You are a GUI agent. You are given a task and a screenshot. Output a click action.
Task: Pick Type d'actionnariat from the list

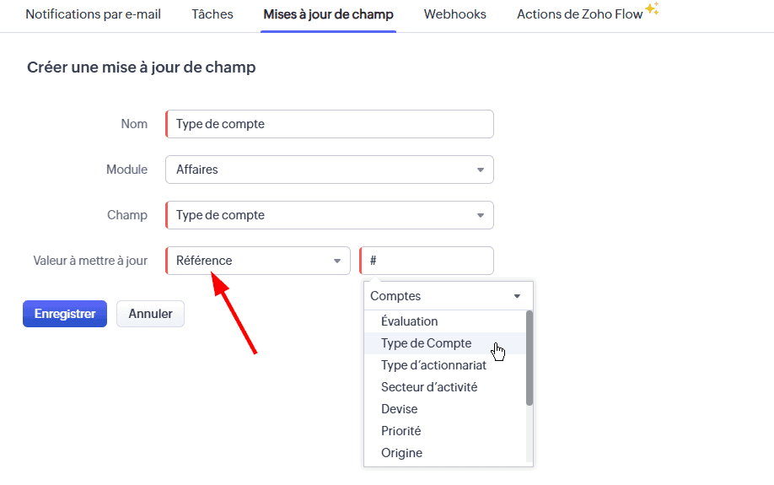[x=433, y=365]
